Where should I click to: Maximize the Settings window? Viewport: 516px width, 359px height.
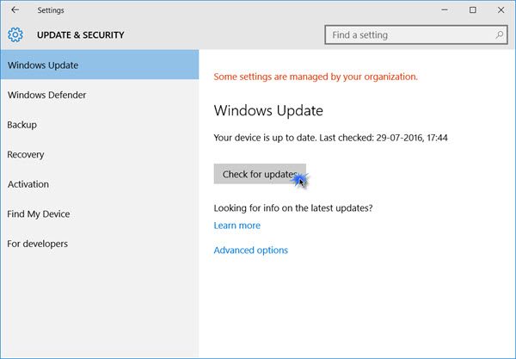472,10
